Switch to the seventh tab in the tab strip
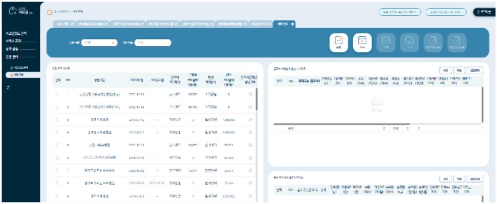The height and width of the screenshot is (204, 497). (x=261, y=24)
